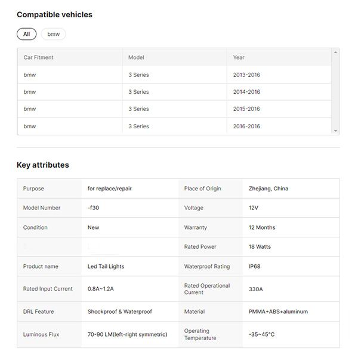Image resolution: width=358 pixels, height=358 pixels.
Task: Filter compatible vehicles by "bmw"
Action: [x=54, y=34]
